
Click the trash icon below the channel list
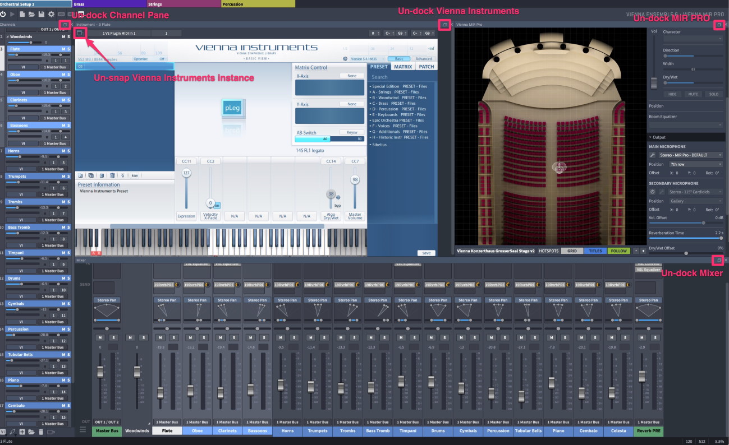click(41, 432)
